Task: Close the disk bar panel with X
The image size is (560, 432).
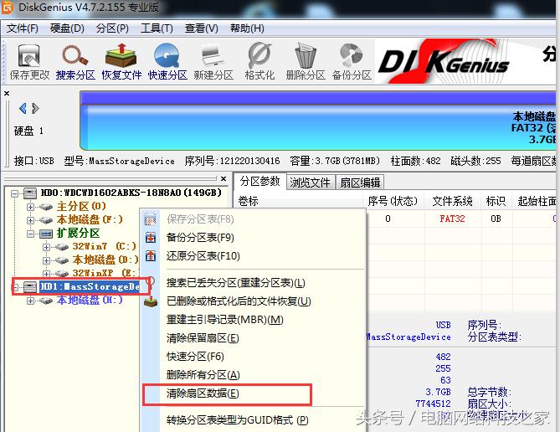Action: (7, 94)
